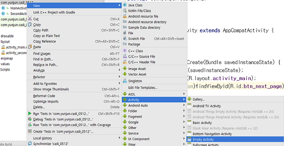
Task: Expand Add to Favorites submenu arrow
Action: coord(120,84)
